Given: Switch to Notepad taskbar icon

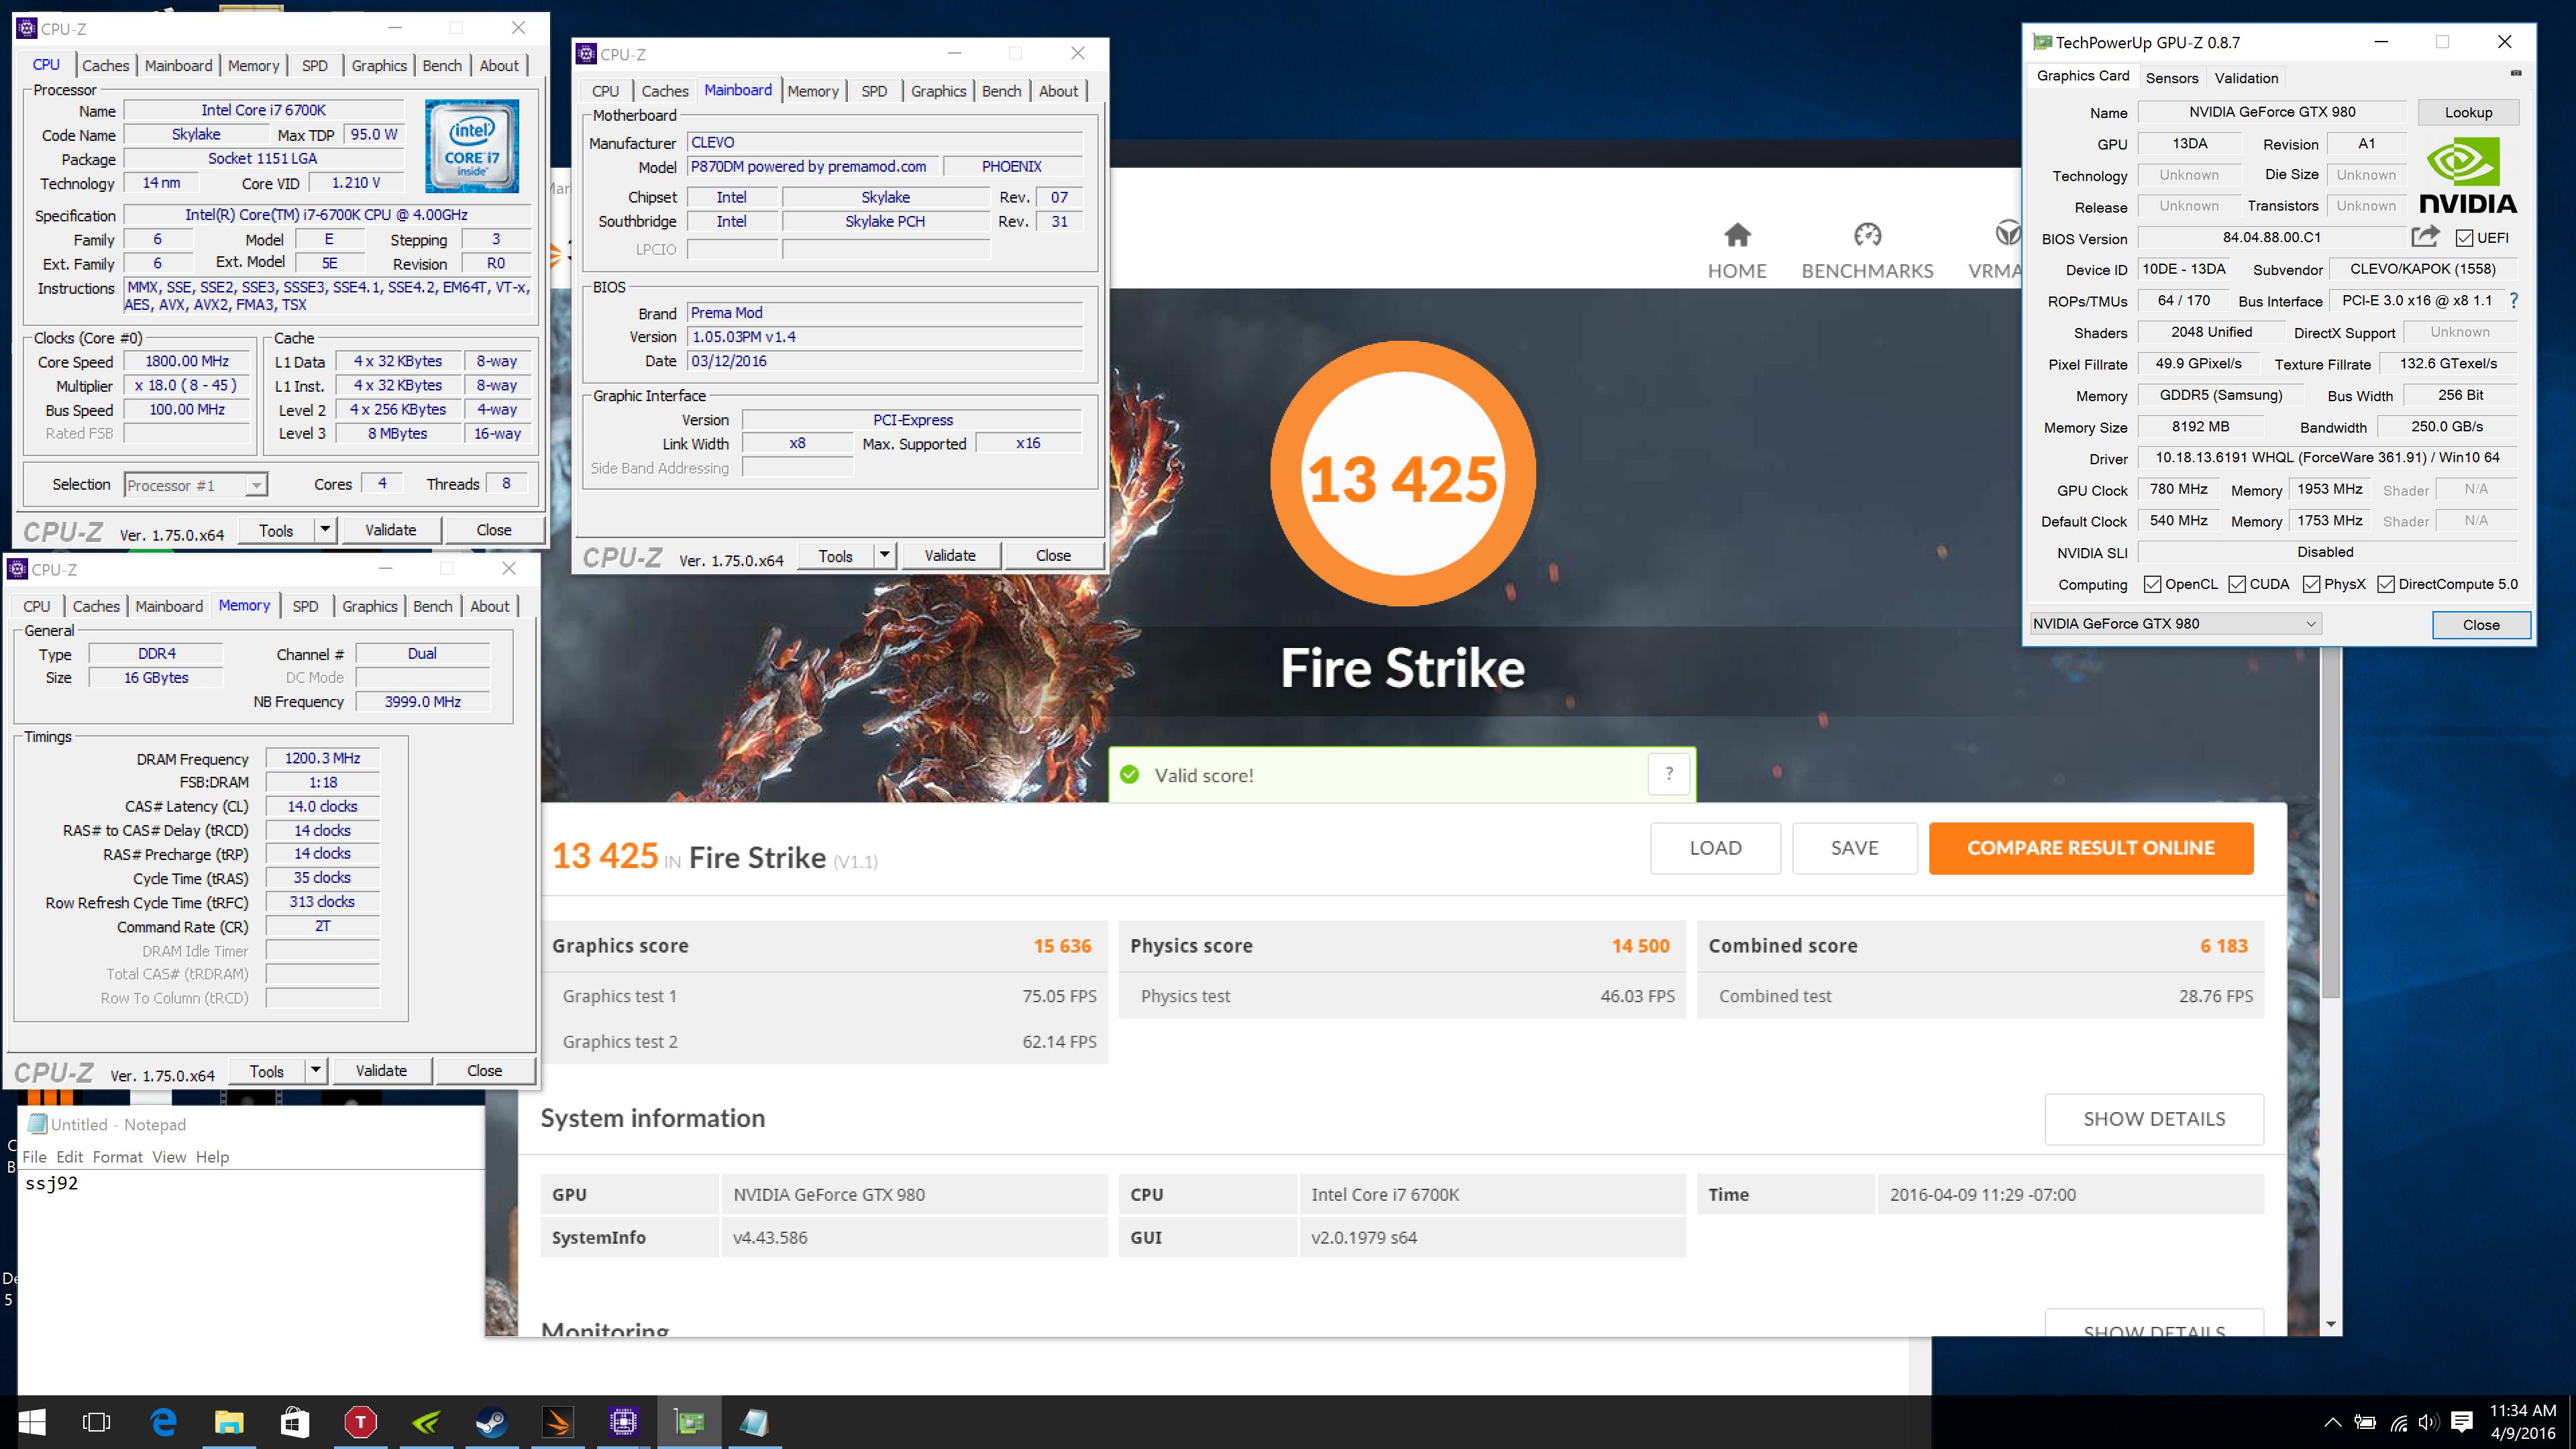Looking at the screenshot, I should [755, 1422].
